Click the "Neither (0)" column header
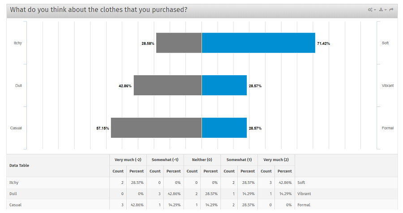The height and width of the screenshot is (213, 403). (x=202, y=160)
